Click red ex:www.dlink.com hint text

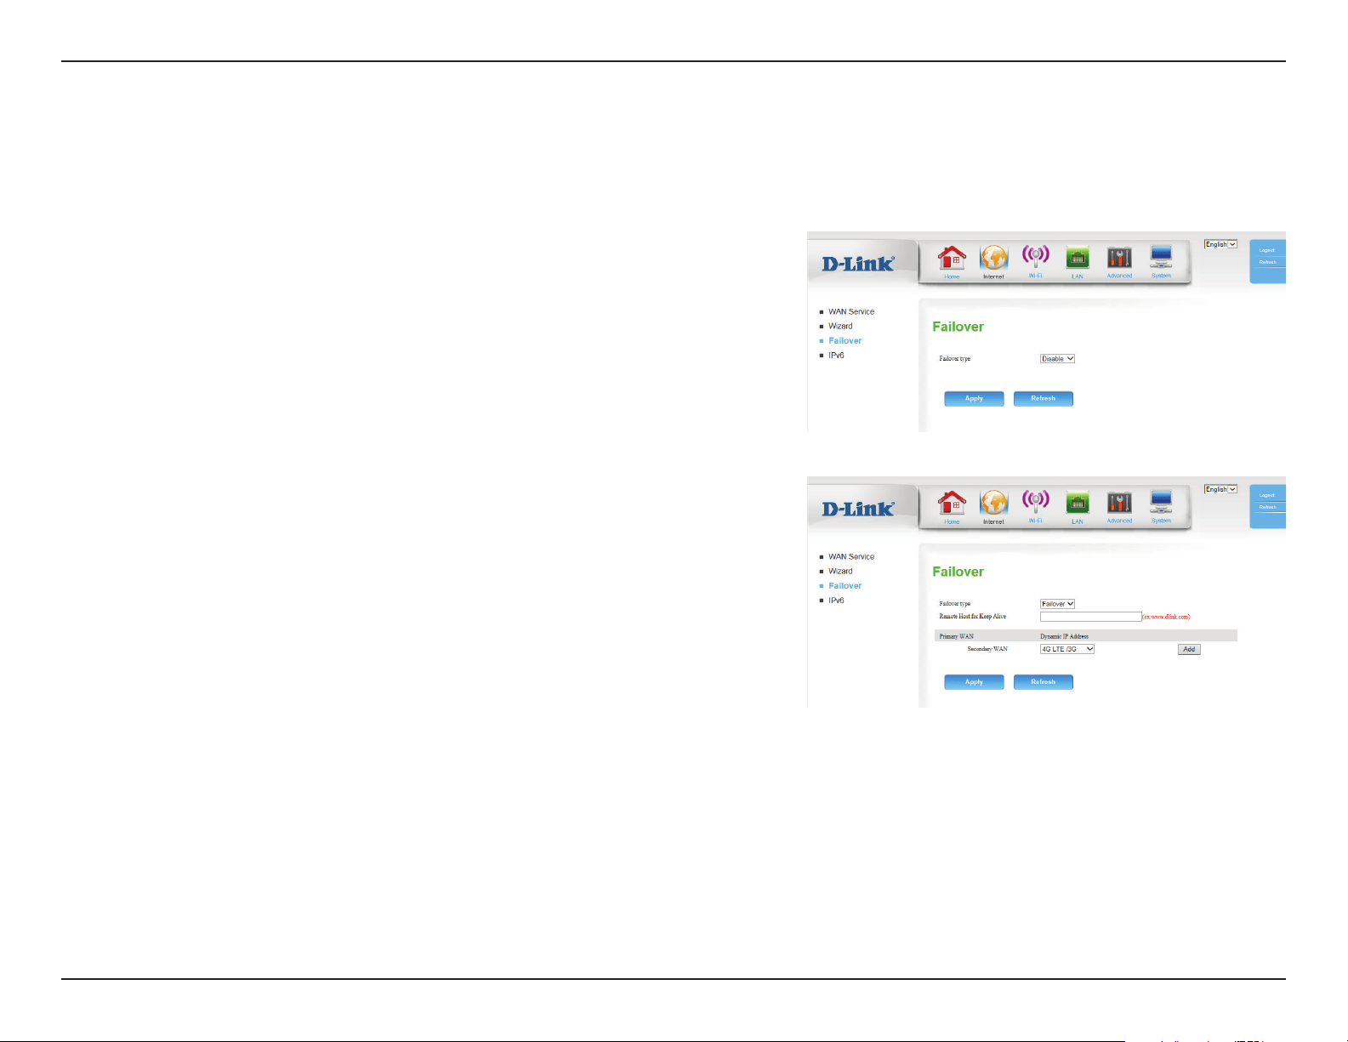point(1166,617)
